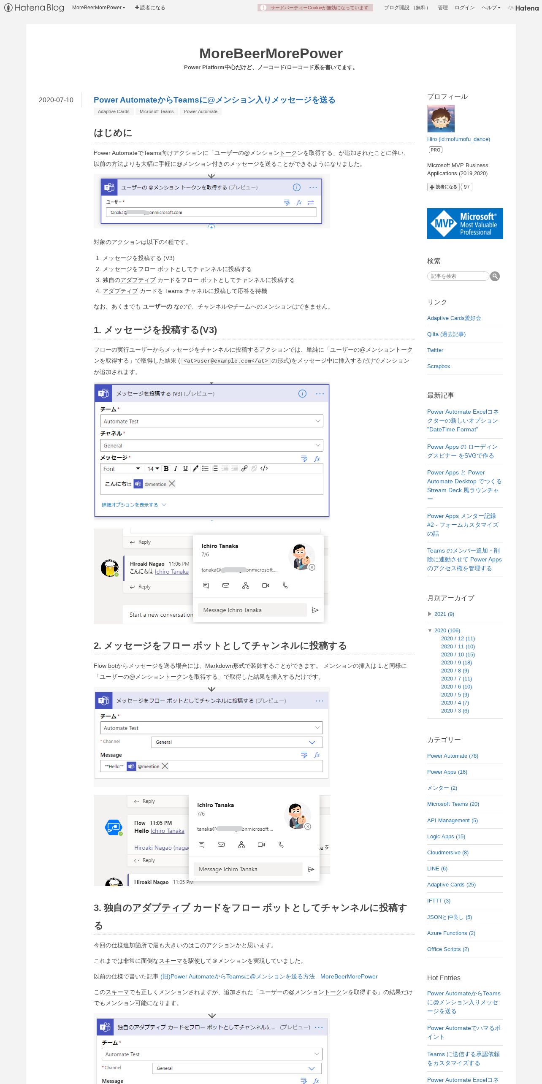
Task: Open the Logic Apps (15) category
Action: (x=446, y=837)
